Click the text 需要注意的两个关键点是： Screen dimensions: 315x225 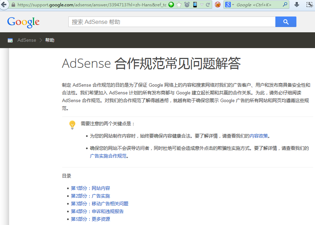tap(107, 124)
